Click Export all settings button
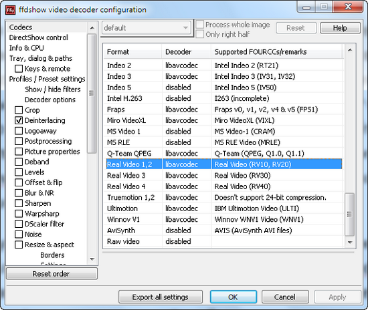This screenshot has width=368, height=310. pyautogui.click(x=161, y=297)
